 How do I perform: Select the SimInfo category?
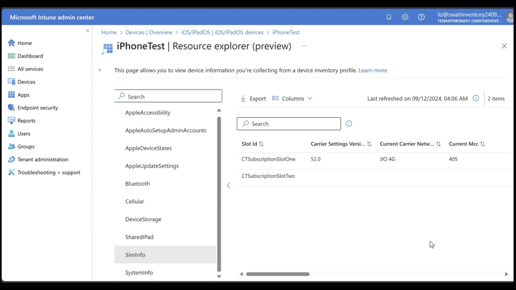click(x=165, y=254)
